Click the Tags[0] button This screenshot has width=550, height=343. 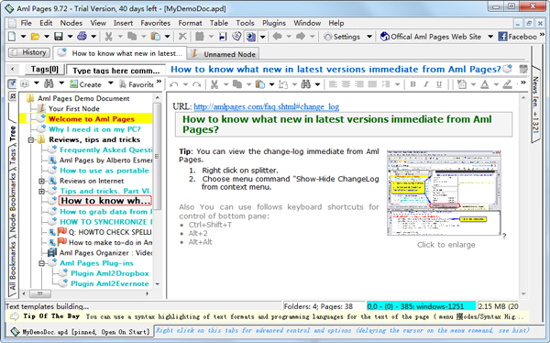45,69
